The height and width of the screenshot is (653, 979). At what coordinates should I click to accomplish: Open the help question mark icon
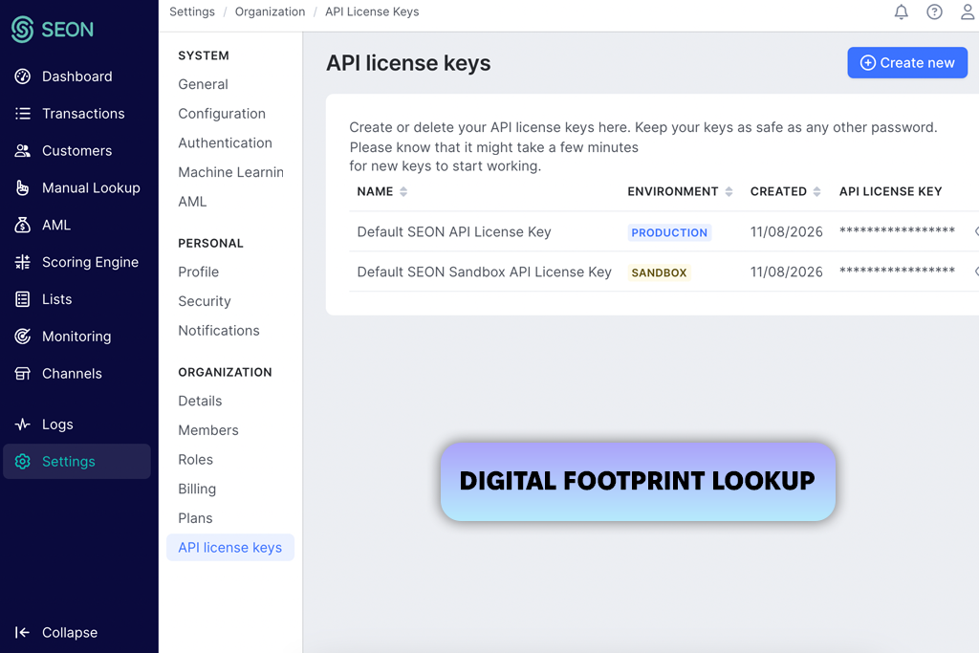(x=934, y=11)
